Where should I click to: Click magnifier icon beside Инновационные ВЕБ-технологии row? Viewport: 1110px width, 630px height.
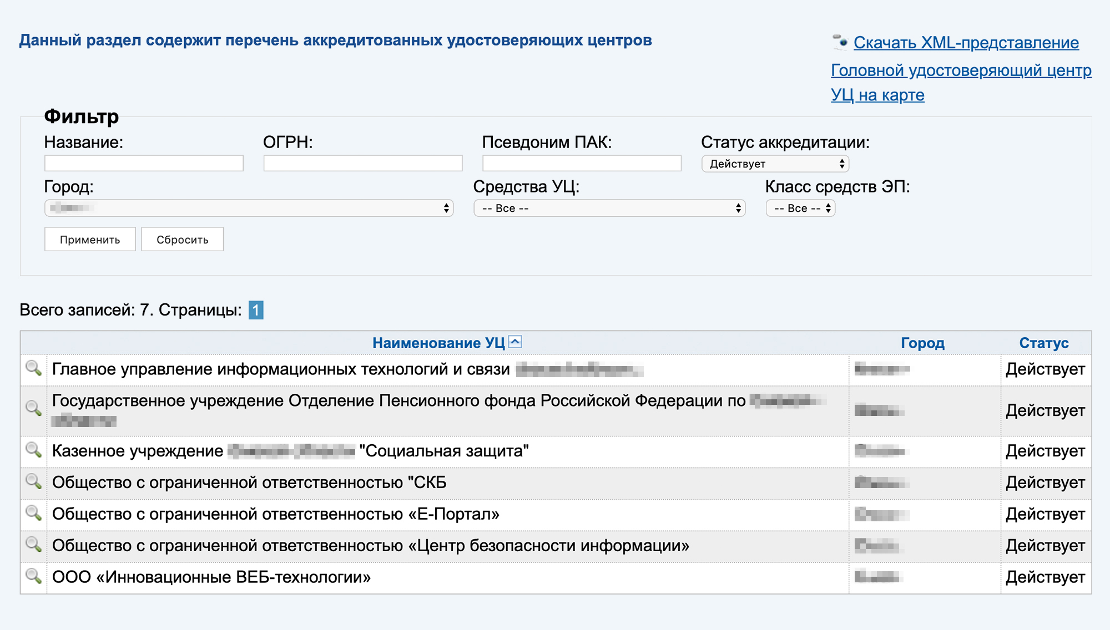pyautogui.click(x=34, y=576)
